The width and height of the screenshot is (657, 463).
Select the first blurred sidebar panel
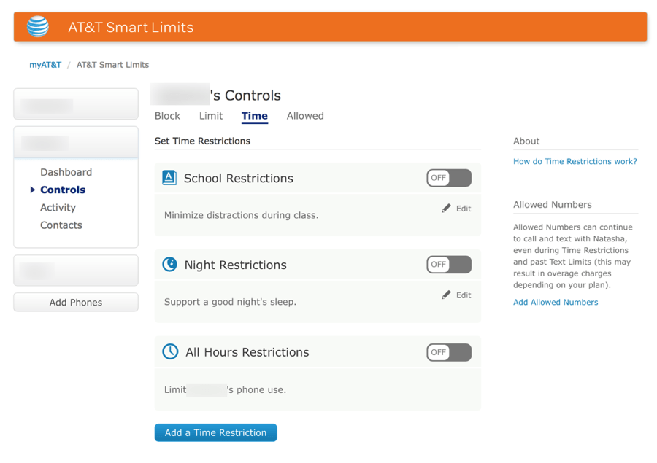tap(76, 104)
